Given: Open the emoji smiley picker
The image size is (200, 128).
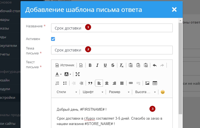Looking at the screenshot, I should pyautogui.click(x=163, y=92).
